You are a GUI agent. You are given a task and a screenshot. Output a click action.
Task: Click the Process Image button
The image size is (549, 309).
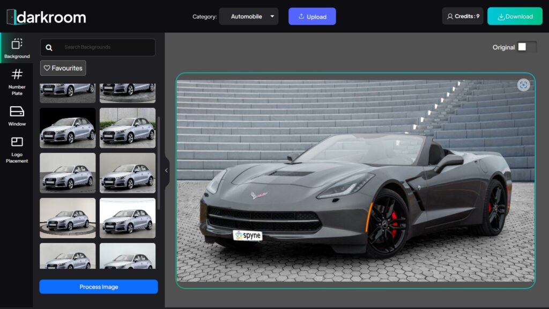pos(99,286)
